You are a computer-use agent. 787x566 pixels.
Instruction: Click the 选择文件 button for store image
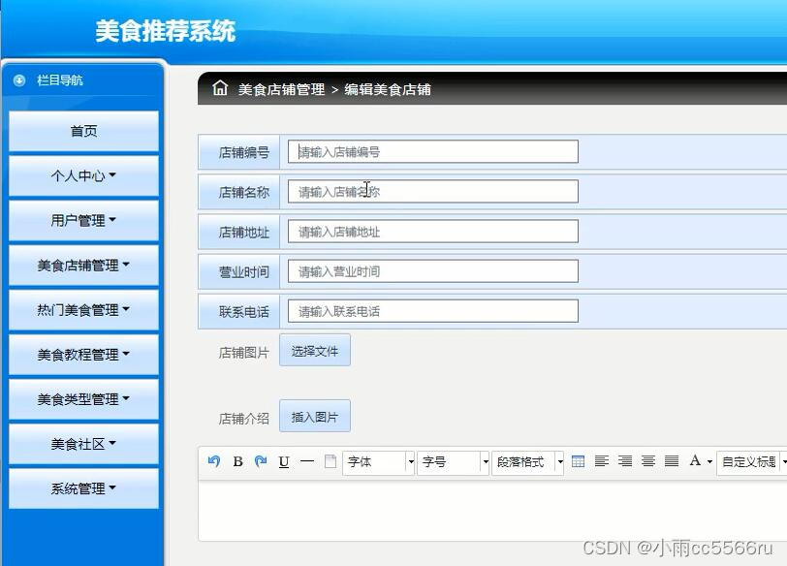(315, 351)
